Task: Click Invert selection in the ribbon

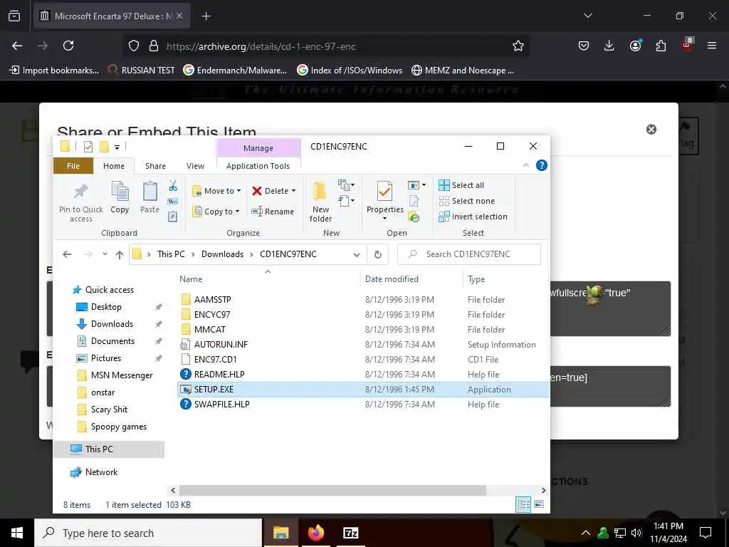Action: click(x=473, y=217)
